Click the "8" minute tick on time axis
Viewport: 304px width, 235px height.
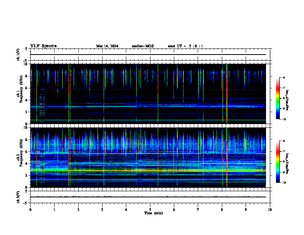coord(222,210)
